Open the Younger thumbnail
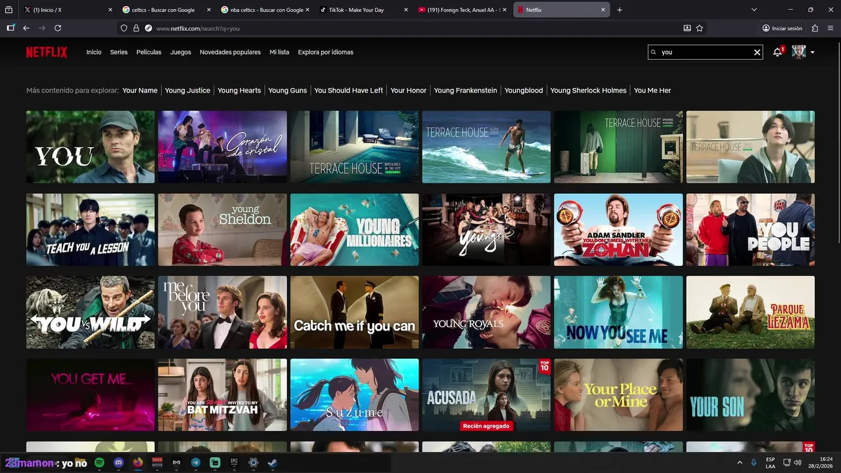841x473 pixels. click(486, 229)
